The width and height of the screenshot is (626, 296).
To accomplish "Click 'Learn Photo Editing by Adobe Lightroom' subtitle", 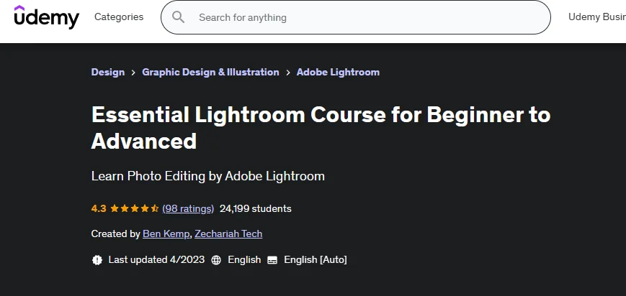I will click(208, 176).
